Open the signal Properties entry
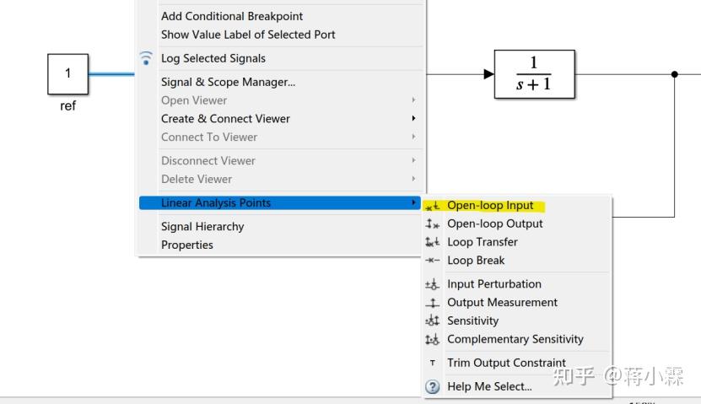Image resolution: width=701 pixels, height=404 pixels. (187, 245)
